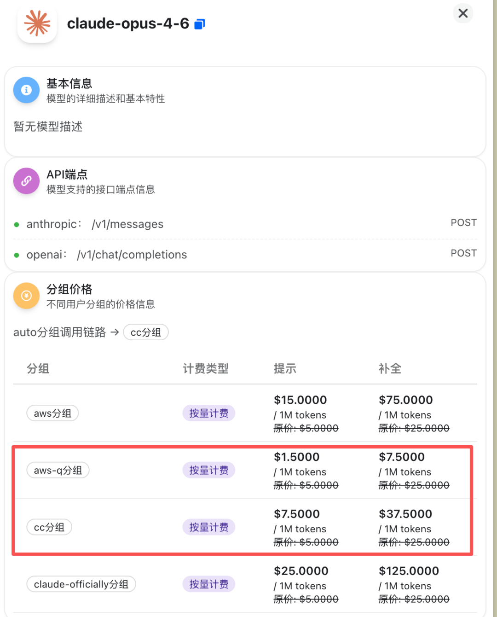Click the claude-opus-4-6 model title
This screenshot has height=617, width=497.
click(128, 23)
